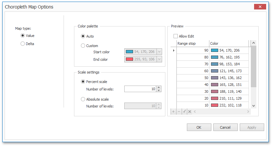Click the add row plus icon
273x147 pixels.
tap(173, 112)
